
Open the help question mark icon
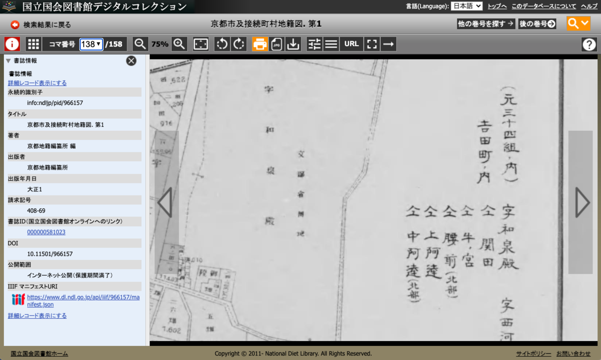589,44
